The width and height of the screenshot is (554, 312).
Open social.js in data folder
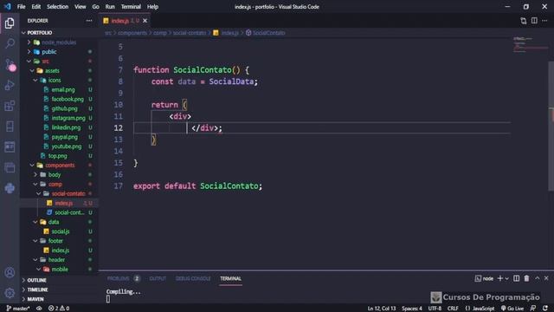click(x=60, y=231)
